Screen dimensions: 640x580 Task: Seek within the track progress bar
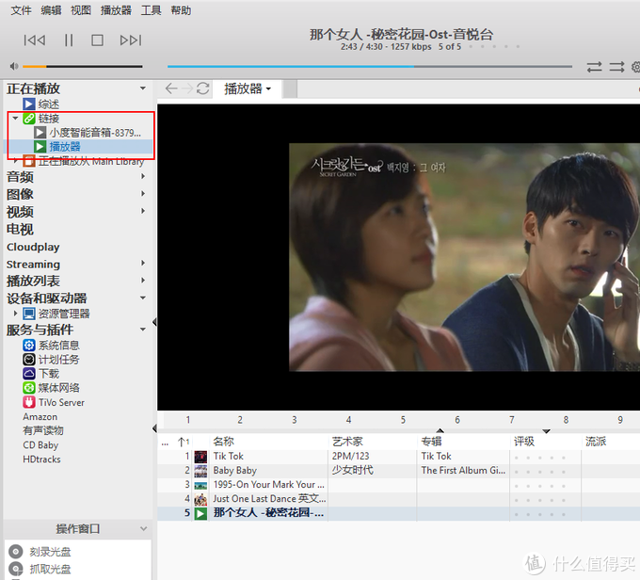click(x=369, y=66)
